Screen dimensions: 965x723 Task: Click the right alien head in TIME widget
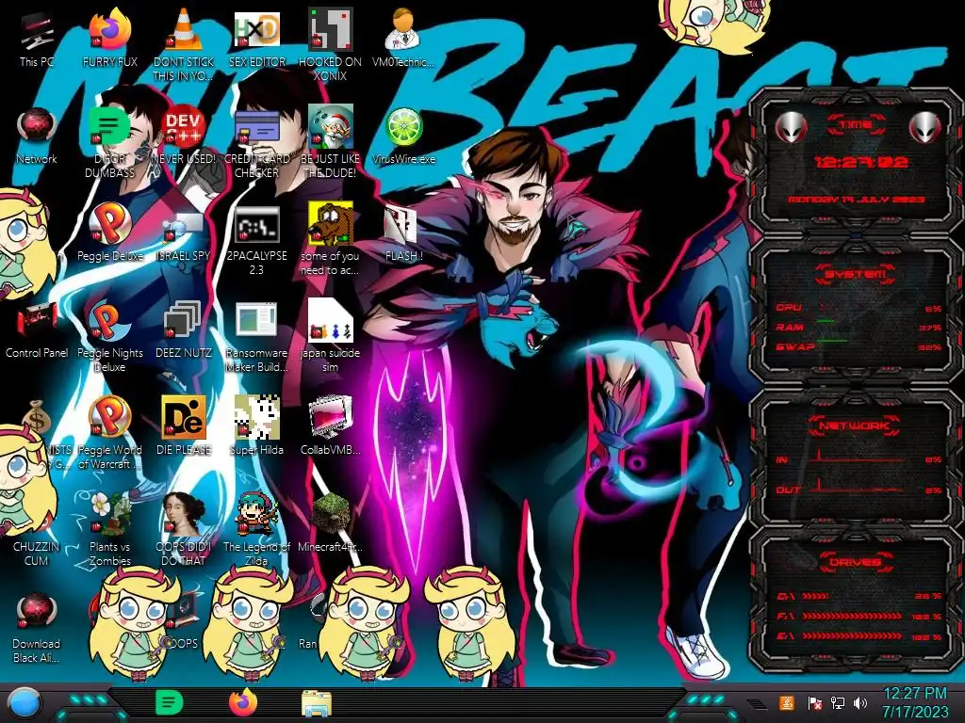click(x=924, y=127)
